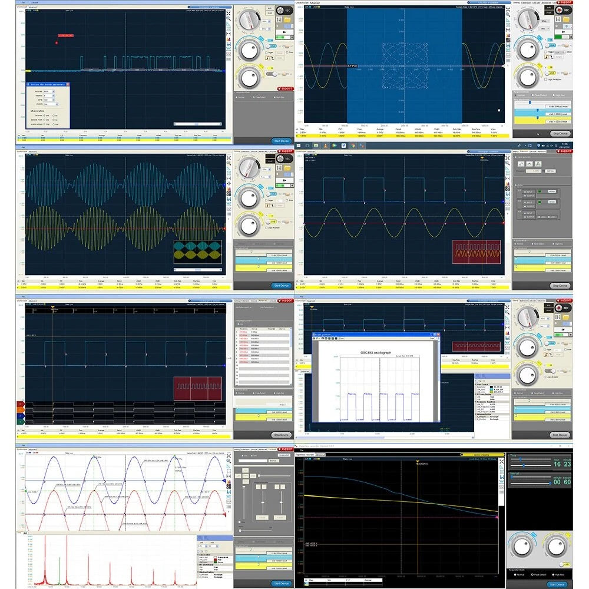Viewport: 589px width, 589px height.
Task: Click the rising-edge trigger icon in top-right panel
Action: point(547,57)
